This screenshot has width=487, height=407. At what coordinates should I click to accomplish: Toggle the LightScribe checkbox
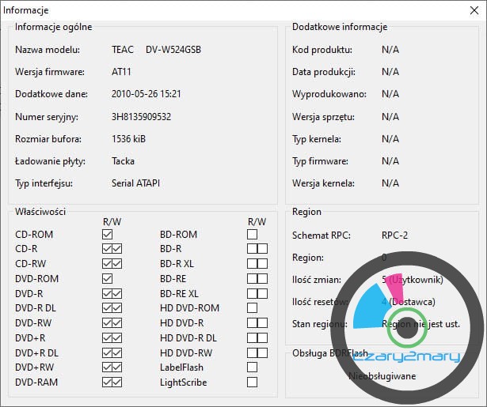pyautogui.click(x=252, y=383)
